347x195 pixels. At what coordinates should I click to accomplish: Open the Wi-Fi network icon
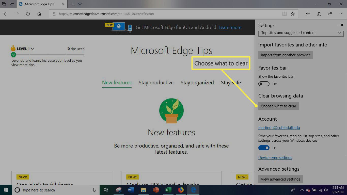coord(321,190)
